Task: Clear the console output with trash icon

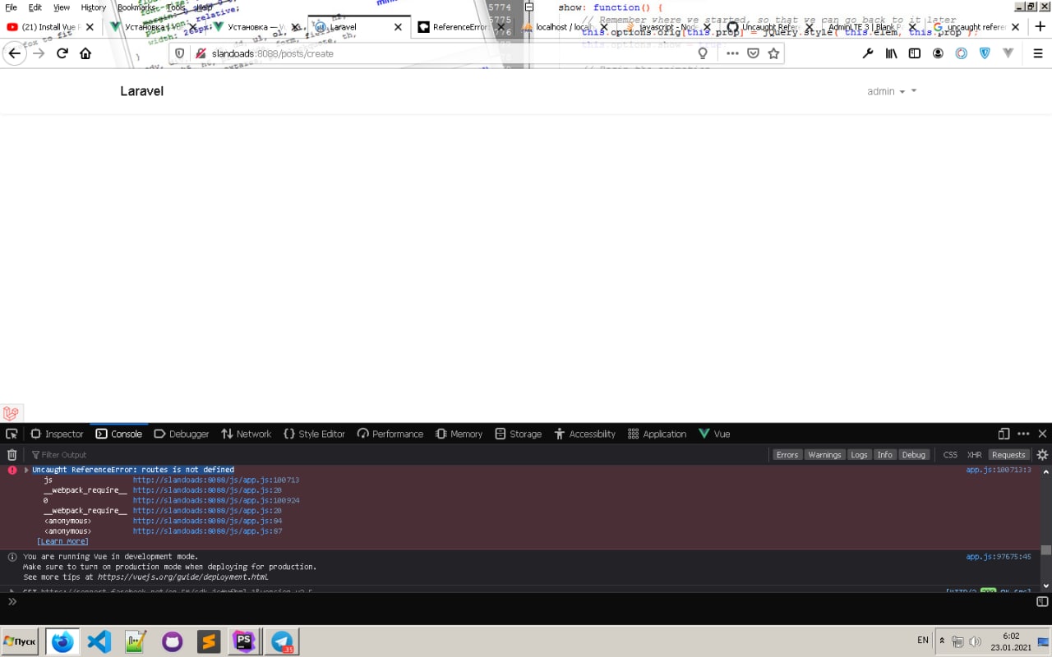Action: click(12, 455)
